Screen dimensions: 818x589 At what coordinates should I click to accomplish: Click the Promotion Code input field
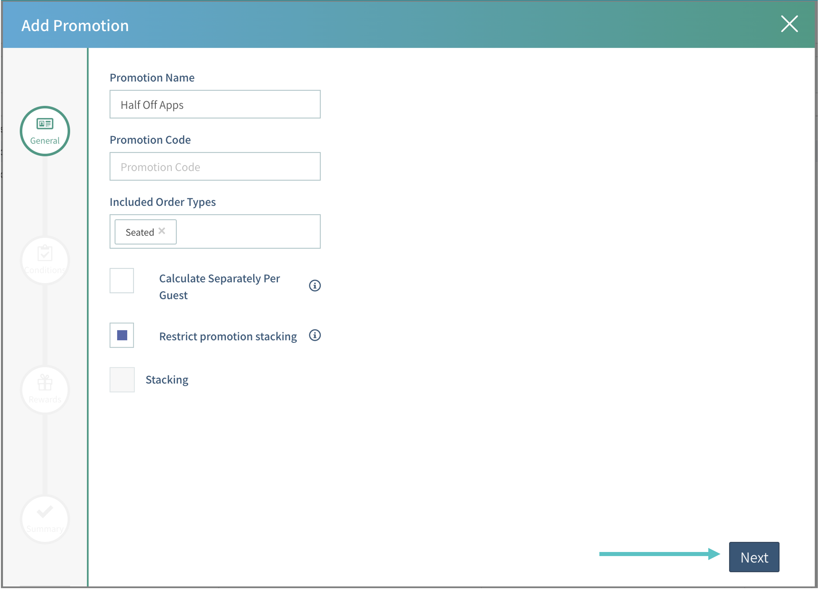click(215, 166)
